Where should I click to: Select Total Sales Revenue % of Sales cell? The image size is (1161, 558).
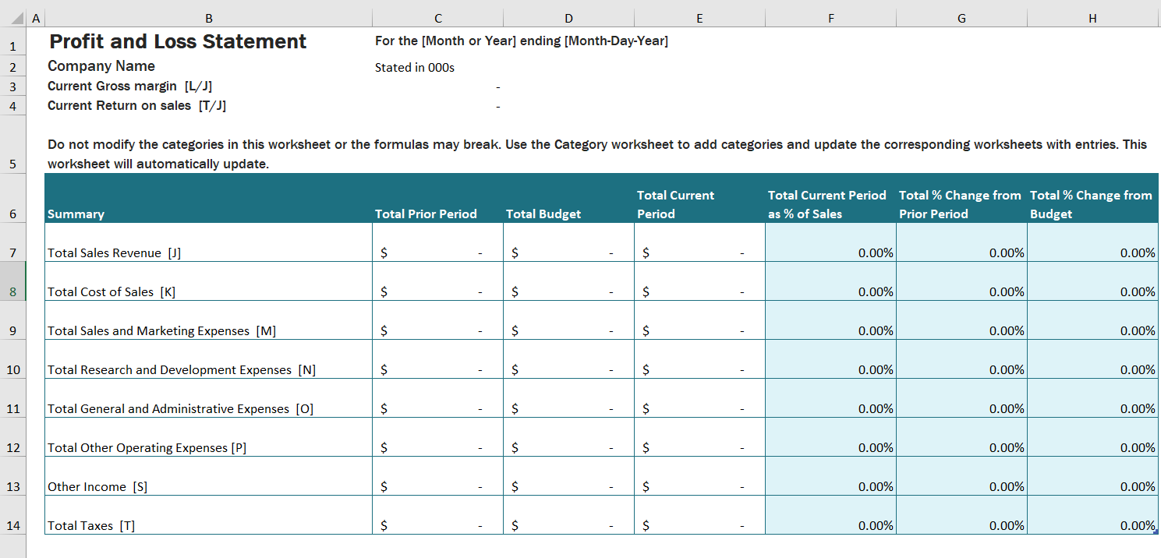coord(831,242)
